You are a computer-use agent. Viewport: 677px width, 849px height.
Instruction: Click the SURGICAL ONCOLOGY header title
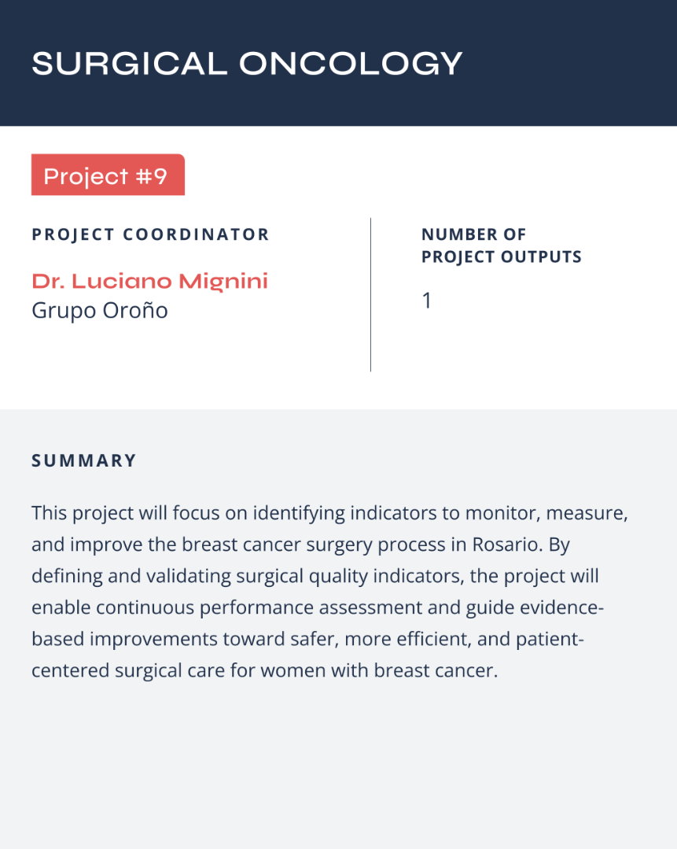(x=247, y=64)
